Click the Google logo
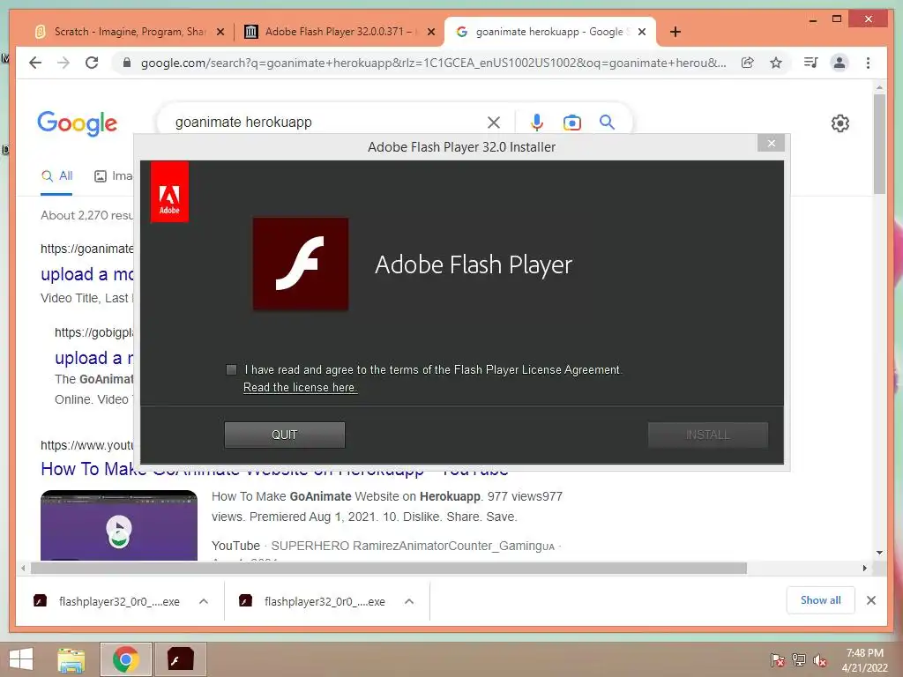 78,123
